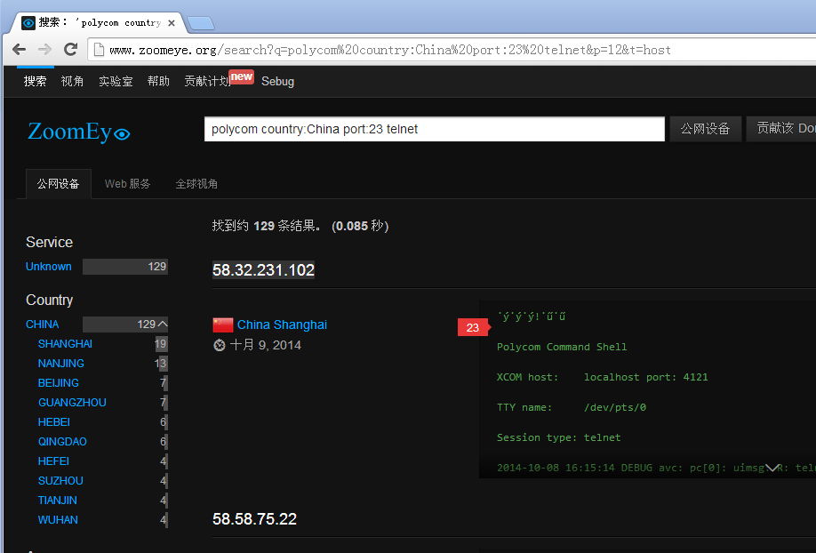
Task: Filter results by TIANJIN
Action: coord(57,500)
